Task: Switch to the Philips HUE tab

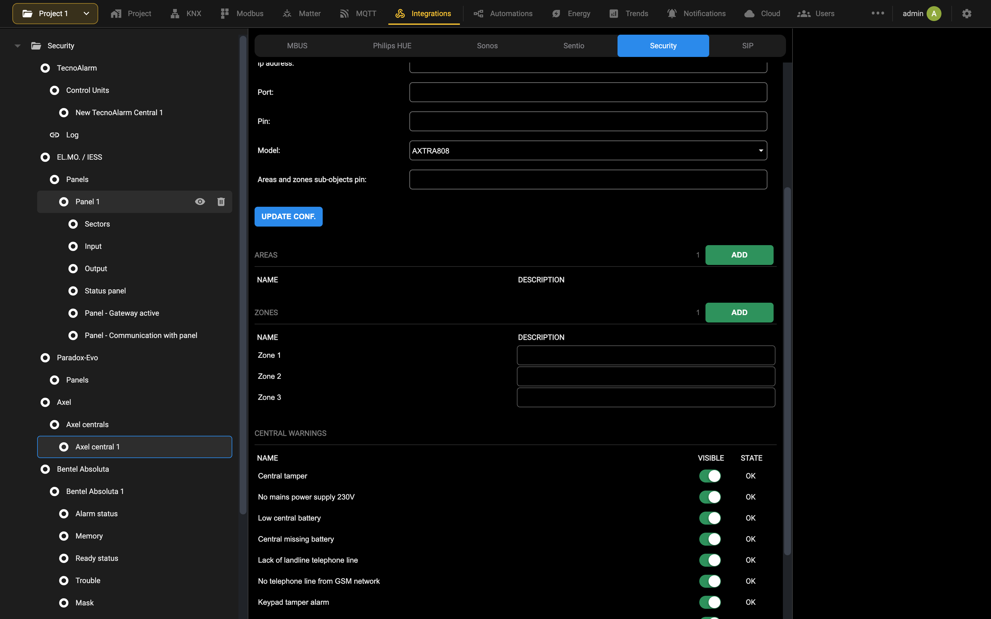Action: 392,45
